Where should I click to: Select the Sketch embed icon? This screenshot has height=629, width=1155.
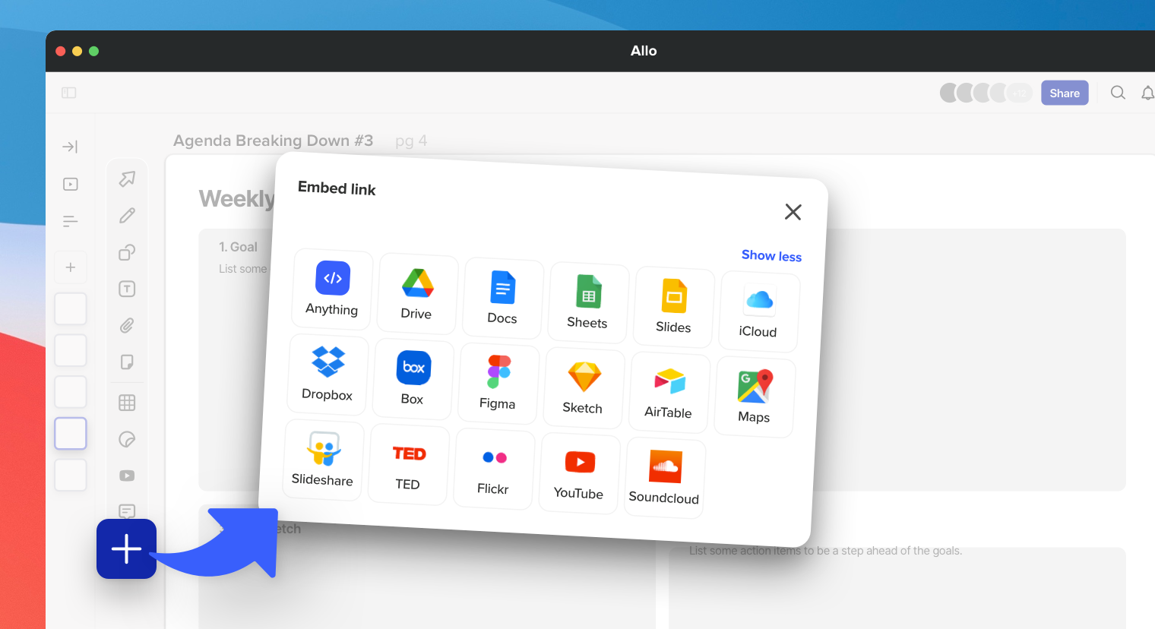tap(584, 387)
